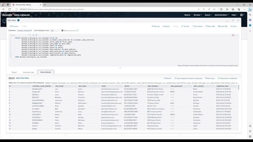This screenshot has height=142, width=253.
Task: Copy displayed results to clipboard
Action: click(188, 78)
